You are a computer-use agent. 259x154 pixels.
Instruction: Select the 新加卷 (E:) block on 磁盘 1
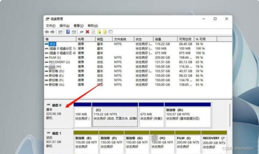(86, 142)
